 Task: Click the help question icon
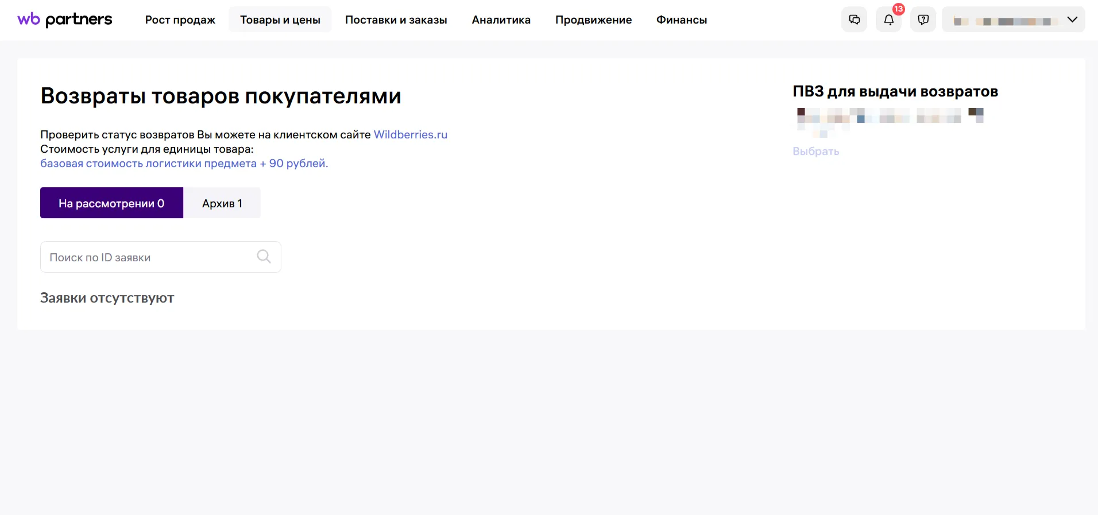tap(923, 20)
